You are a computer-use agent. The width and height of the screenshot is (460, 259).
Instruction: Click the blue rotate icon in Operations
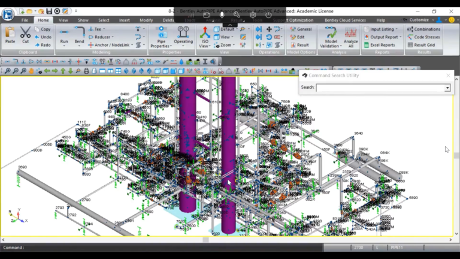tap(269, 37)
